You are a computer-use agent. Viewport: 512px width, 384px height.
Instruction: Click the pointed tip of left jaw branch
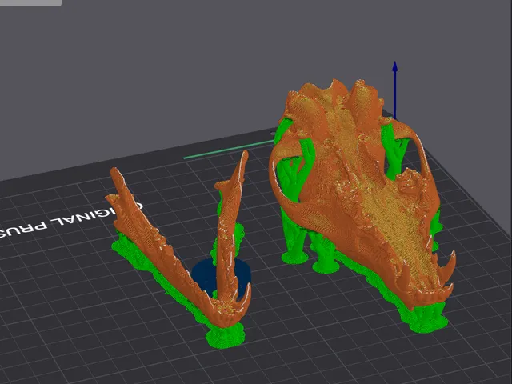coord(114,173)
